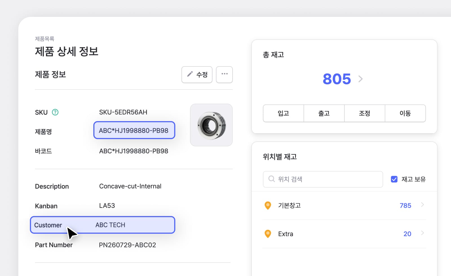Open the more options ellipsis button
This screenshot has width=451, height=276.
[x=224, y=75]
